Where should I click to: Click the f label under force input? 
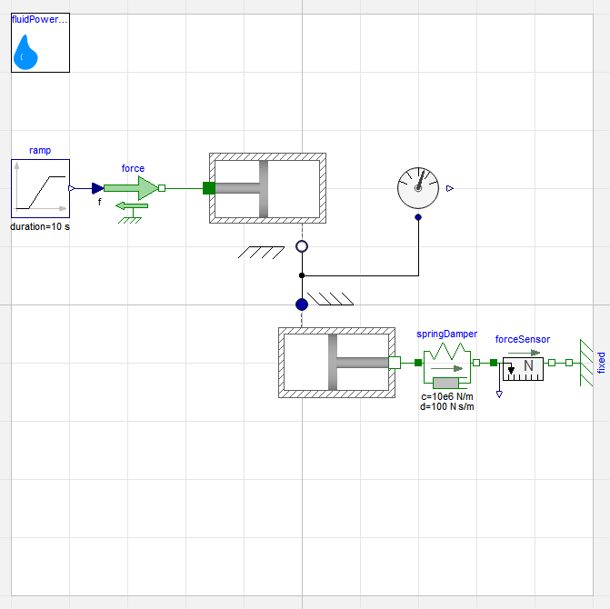click(100, 202)
